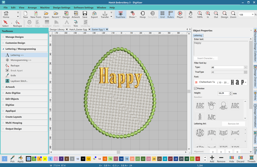The width and height of the screenshot is (257, 167).
Task: Open the Font dropdown list
Action: (245, 82)
